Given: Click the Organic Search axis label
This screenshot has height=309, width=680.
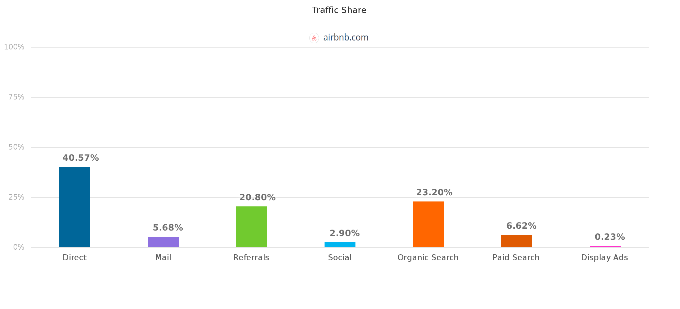Looking at the screenshot, I should [428, 258].
